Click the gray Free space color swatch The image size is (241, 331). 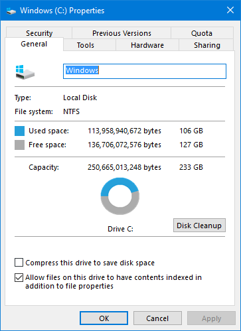19,145
